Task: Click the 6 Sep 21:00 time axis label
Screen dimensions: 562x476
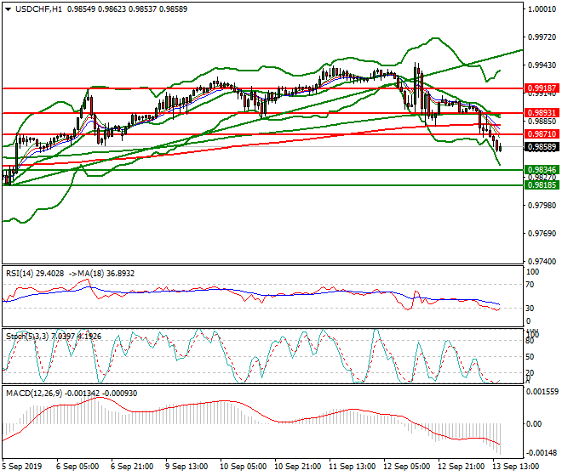Action: click(x=132, y=467)
